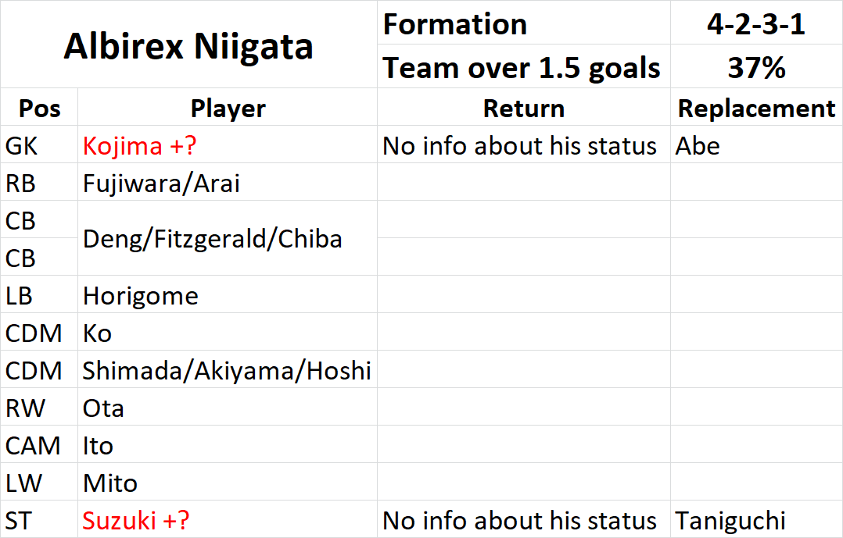Image resolution: width=843 pixels, height=538 pixels.
Task: Select the Abe replacement cell
Action: (x=756, y=145)
